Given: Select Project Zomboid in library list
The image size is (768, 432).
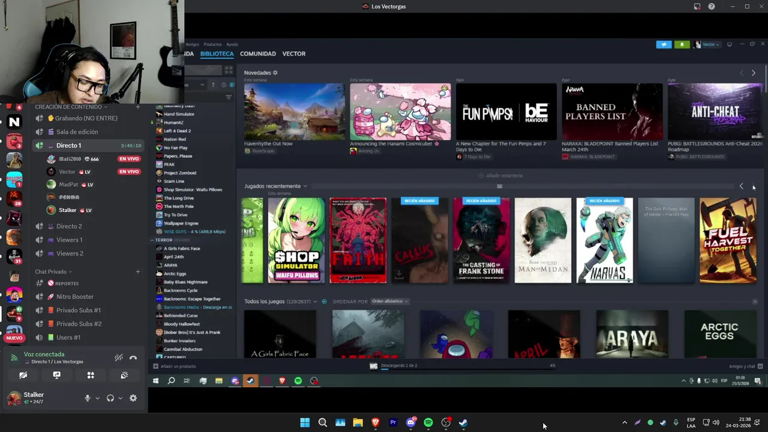Looking at the screenshot, I should (x=180, y=173).
